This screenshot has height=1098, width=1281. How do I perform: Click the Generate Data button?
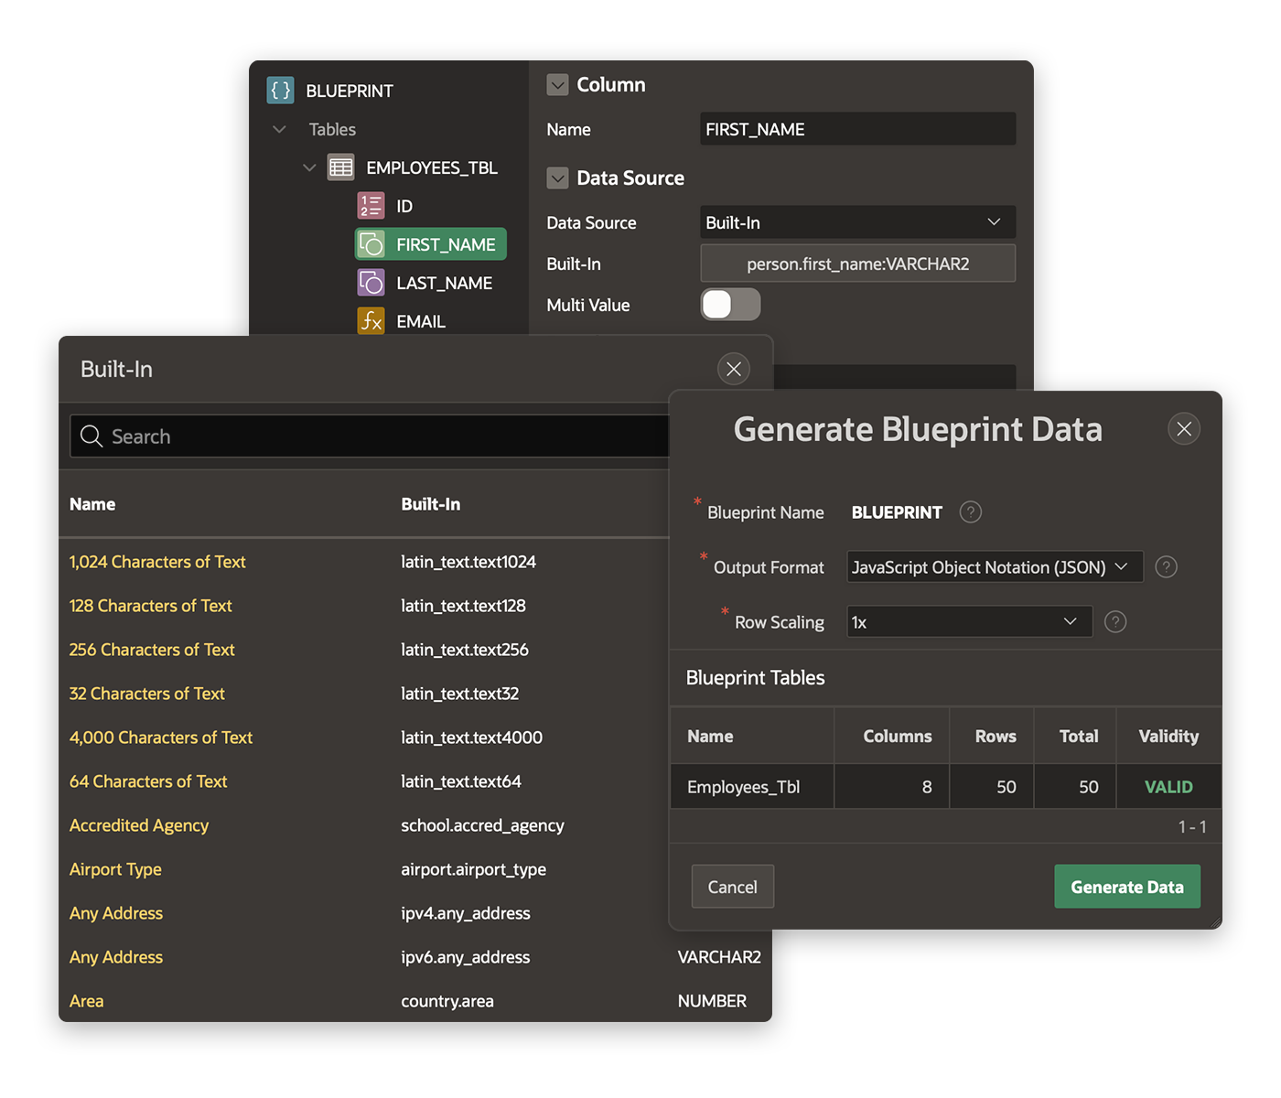click(1127, 886)
